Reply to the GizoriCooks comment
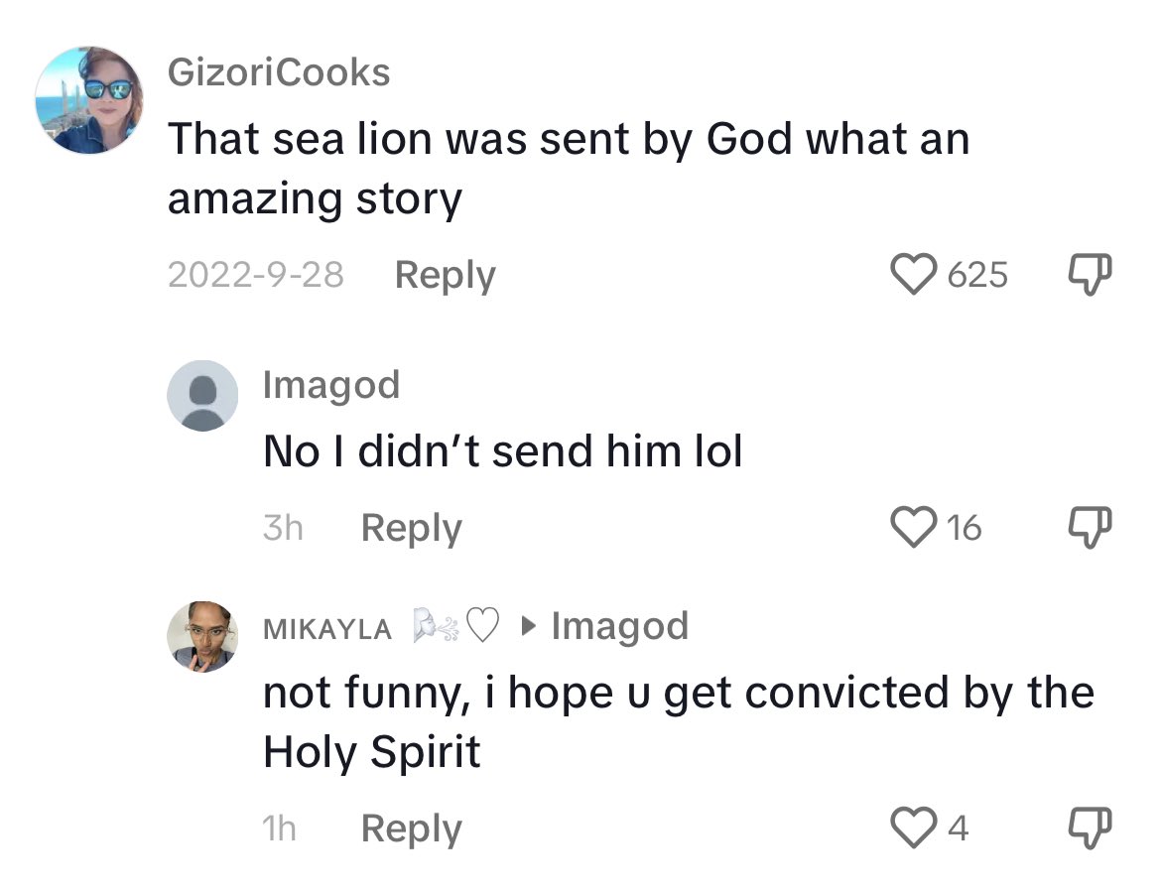1161x890 pixels. pyautogui.click(x=445, y=275)
